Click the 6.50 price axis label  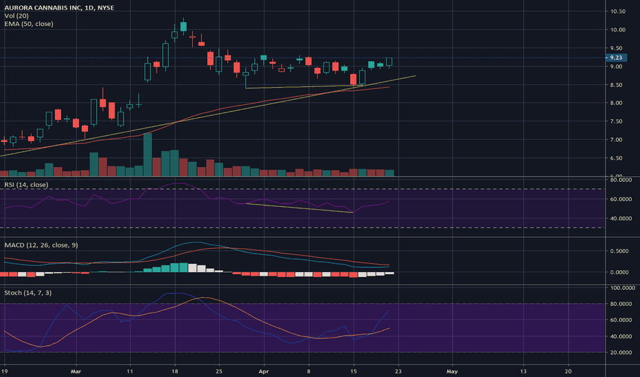coord(617,158)
